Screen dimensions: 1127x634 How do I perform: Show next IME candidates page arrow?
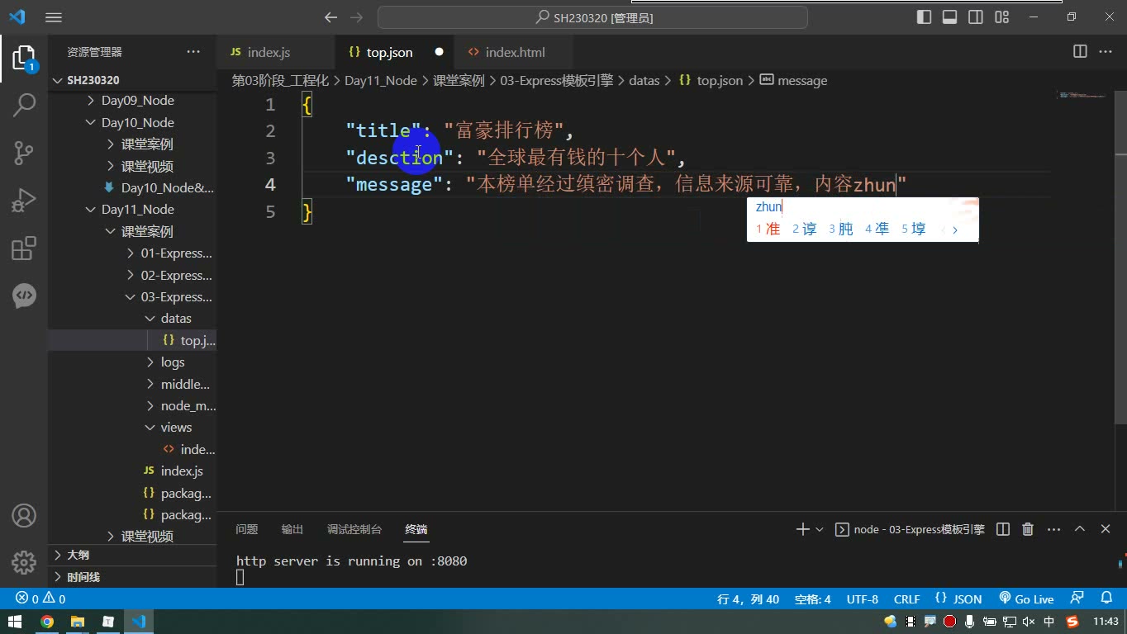[x=955, y=229]
